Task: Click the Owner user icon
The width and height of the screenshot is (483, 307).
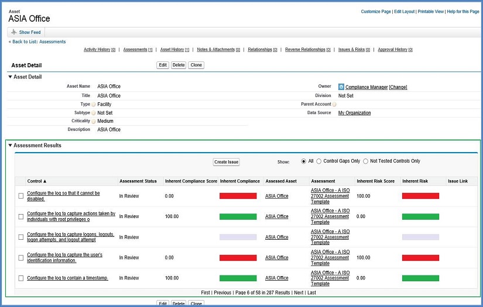Action: (341, 87)
